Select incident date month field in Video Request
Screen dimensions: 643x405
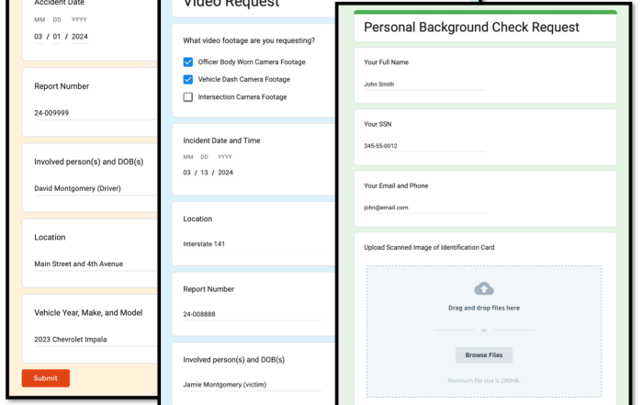click(x=186, y=173)
